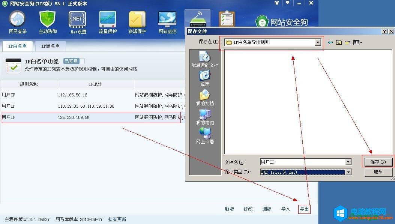Viewport: 395px width, 224px height.
Task: Open the clipboard checklist module icon
Action: (227, 19)
